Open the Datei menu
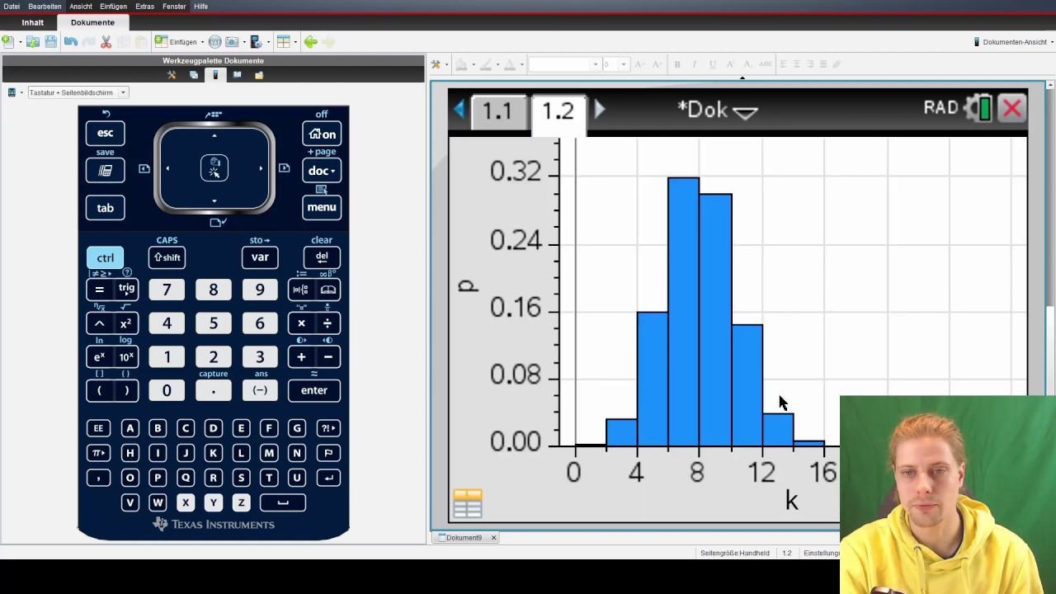The image size is (1056, 594). point(12,7)
